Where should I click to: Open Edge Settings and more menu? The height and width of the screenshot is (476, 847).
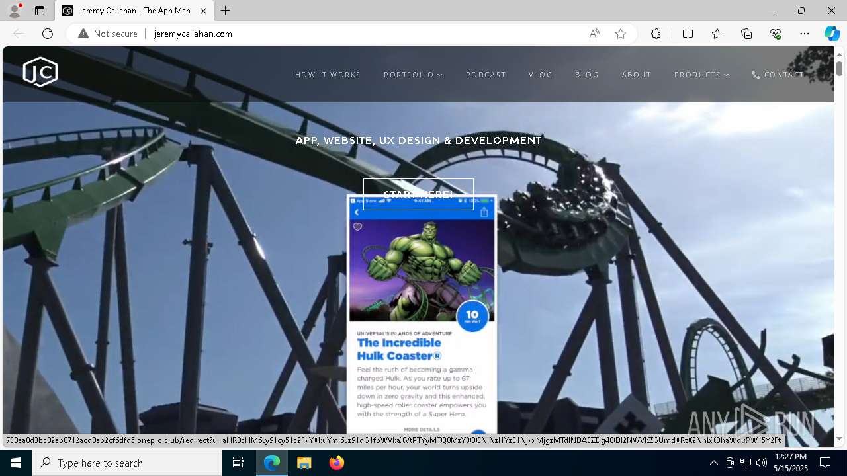pos(805,34)
